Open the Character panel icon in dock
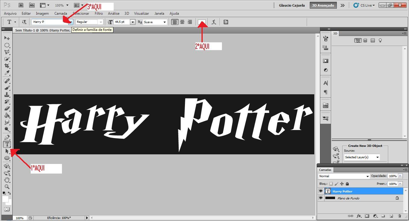This screenshot has height=221, width=409. (x=325, y=83)
